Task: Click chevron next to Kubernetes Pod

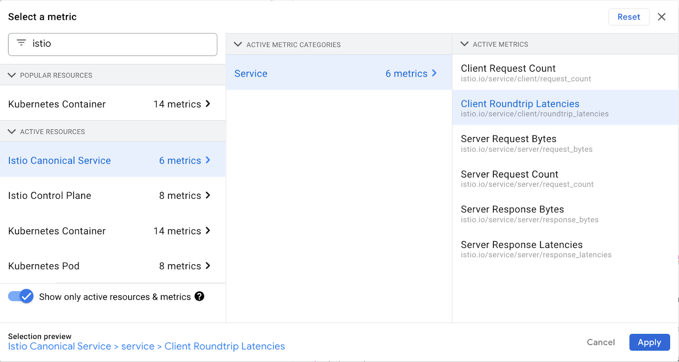Action: 208,266
